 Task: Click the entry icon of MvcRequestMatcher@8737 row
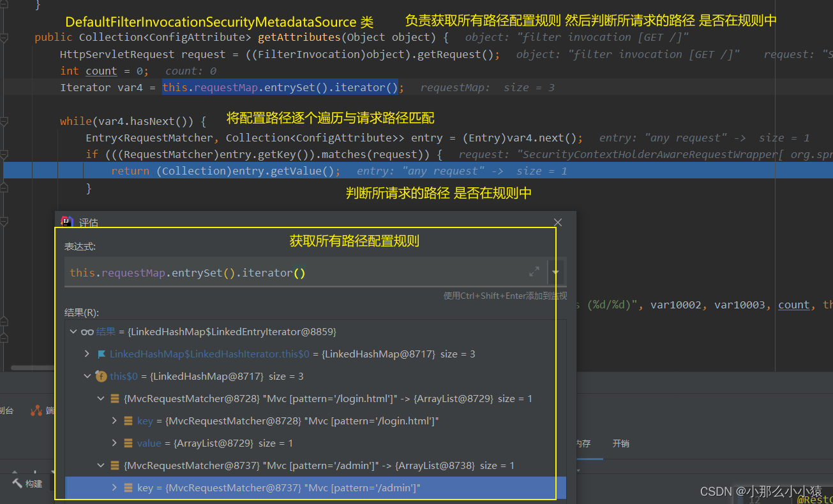[x=115, y=466]
